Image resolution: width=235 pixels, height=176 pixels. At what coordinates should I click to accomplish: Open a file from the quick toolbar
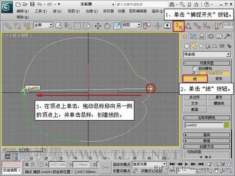tap(25, 4)
